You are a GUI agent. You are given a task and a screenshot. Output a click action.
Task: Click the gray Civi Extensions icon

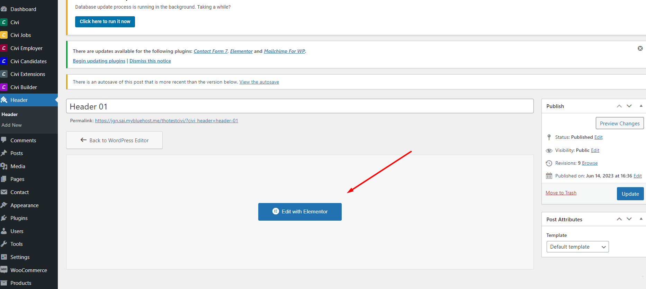pyautogui.click(x=4, y=74)
